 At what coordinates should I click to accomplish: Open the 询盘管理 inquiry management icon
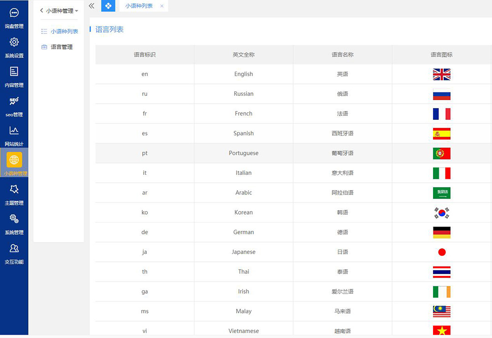[14, 13]
